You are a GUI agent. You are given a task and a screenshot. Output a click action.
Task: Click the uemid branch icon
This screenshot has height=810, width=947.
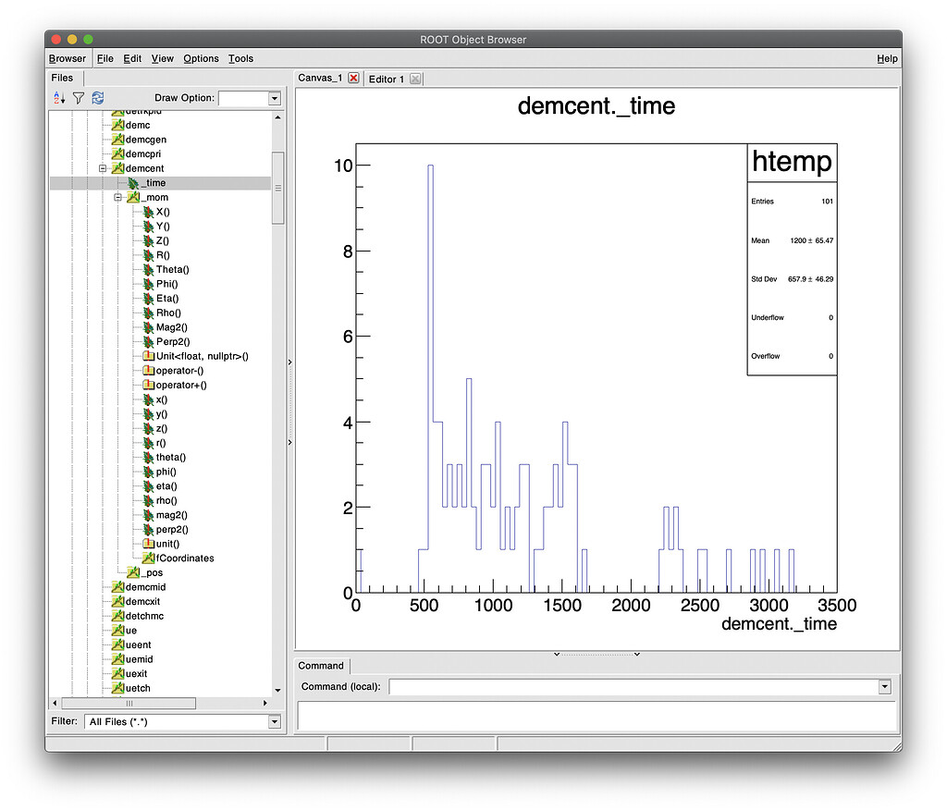(x=118, y=659)
